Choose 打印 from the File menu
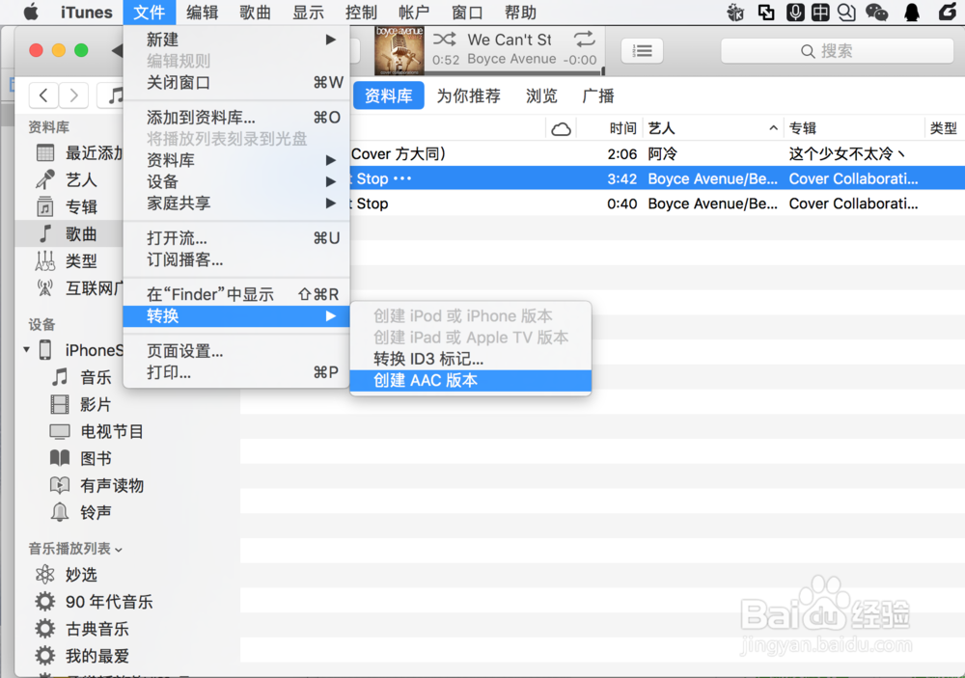 (236, 373)
